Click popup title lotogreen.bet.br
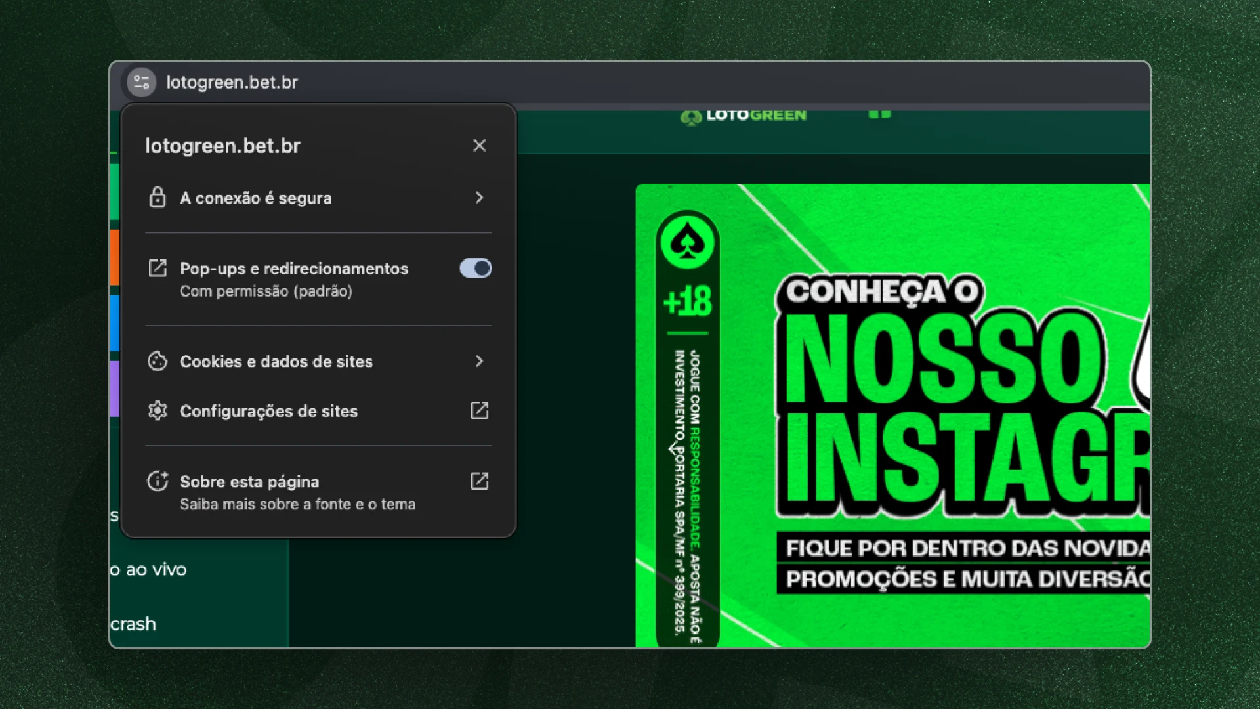The width and height of the screenshot is (1260, 709). [223, 146]
